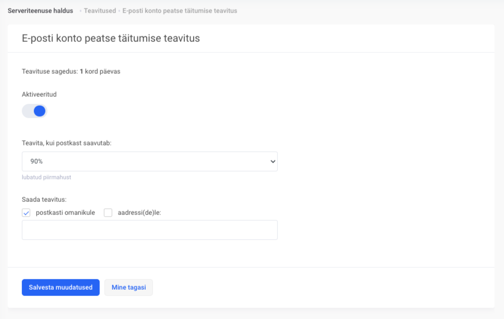
Task: Click the lubatud piirmahust helper text
Action: 46,177
